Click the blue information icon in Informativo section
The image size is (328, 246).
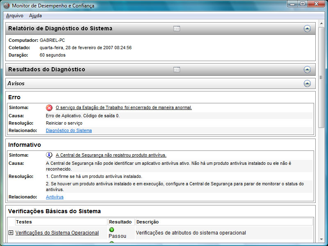click(49, 155)
